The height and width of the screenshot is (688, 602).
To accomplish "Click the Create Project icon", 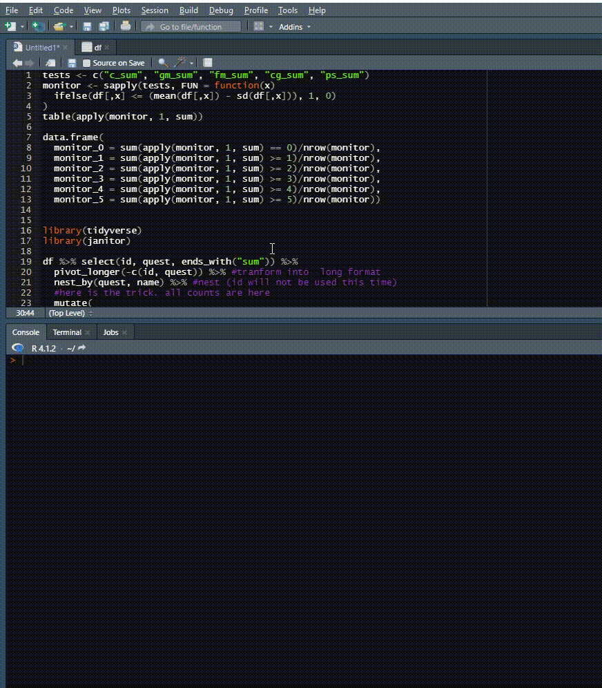I will 38,26.
